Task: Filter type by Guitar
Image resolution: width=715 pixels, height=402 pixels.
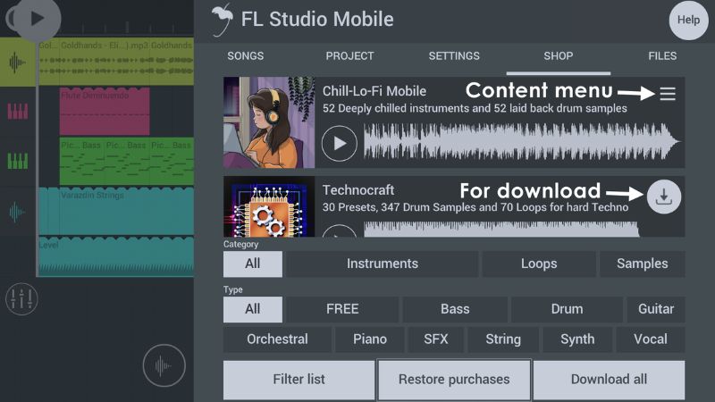Action: [x=656, y=309]
